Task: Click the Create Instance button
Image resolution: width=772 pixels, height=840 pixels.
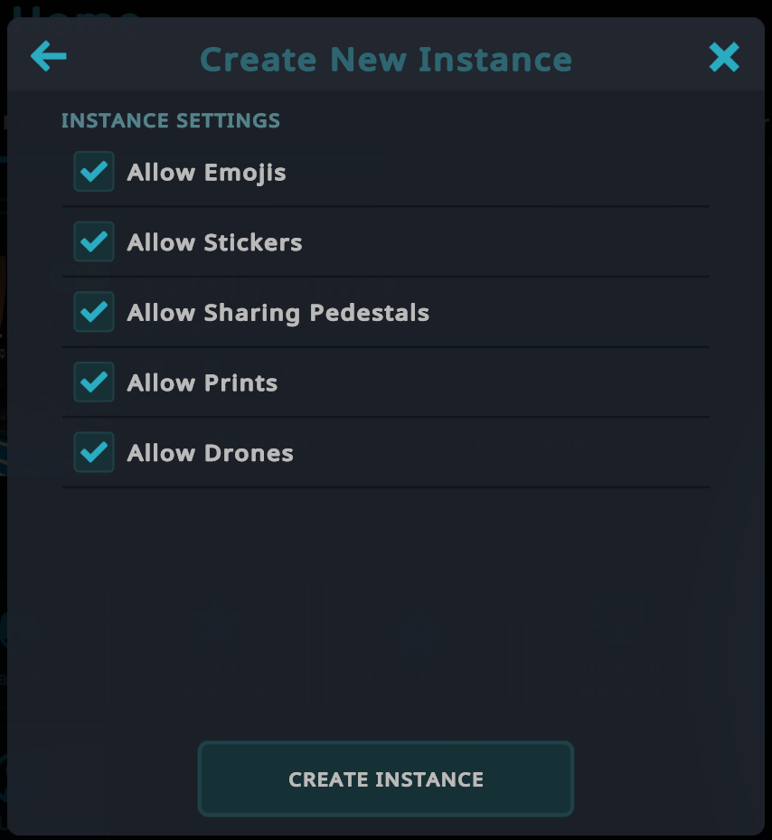Action: (386, 779)
